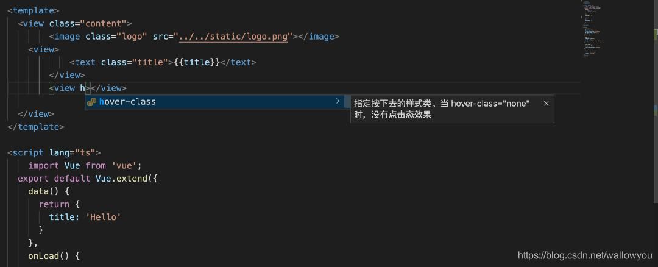
Task: Expand details chevron on hover-class suggestion
Action: pyautogui.click(x=338, y=102)
